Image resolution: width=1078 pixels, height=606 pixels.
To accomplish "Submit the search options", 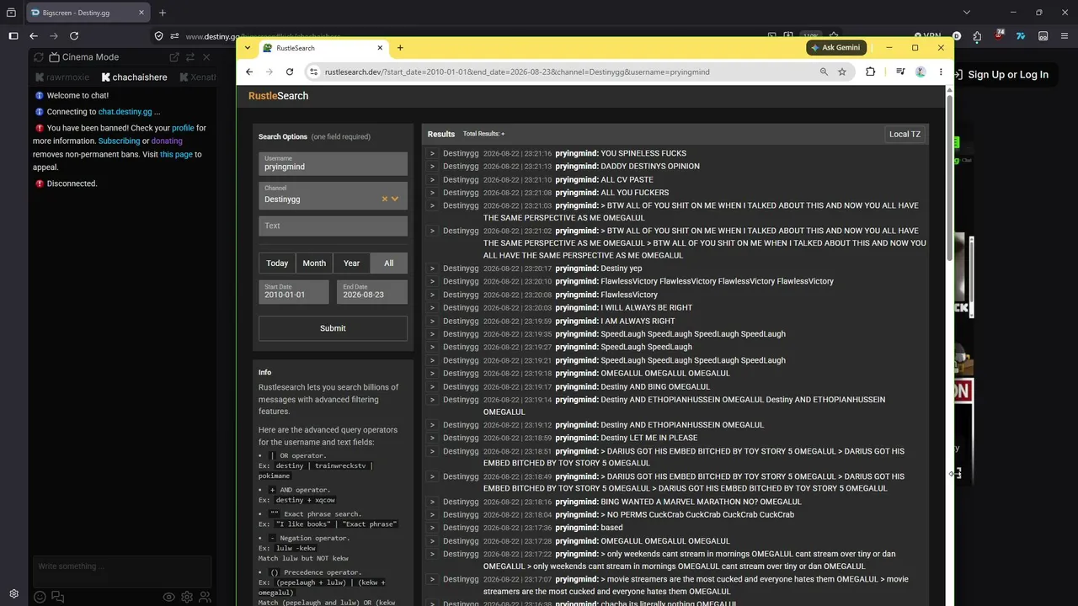I will [333, 328].
